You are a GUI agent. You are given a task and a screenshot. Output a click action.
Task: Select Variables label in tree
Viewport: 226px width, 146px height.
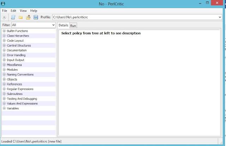(13, 108)
